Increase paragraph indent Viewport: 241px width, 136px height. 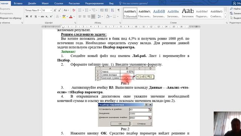point(106,10)
